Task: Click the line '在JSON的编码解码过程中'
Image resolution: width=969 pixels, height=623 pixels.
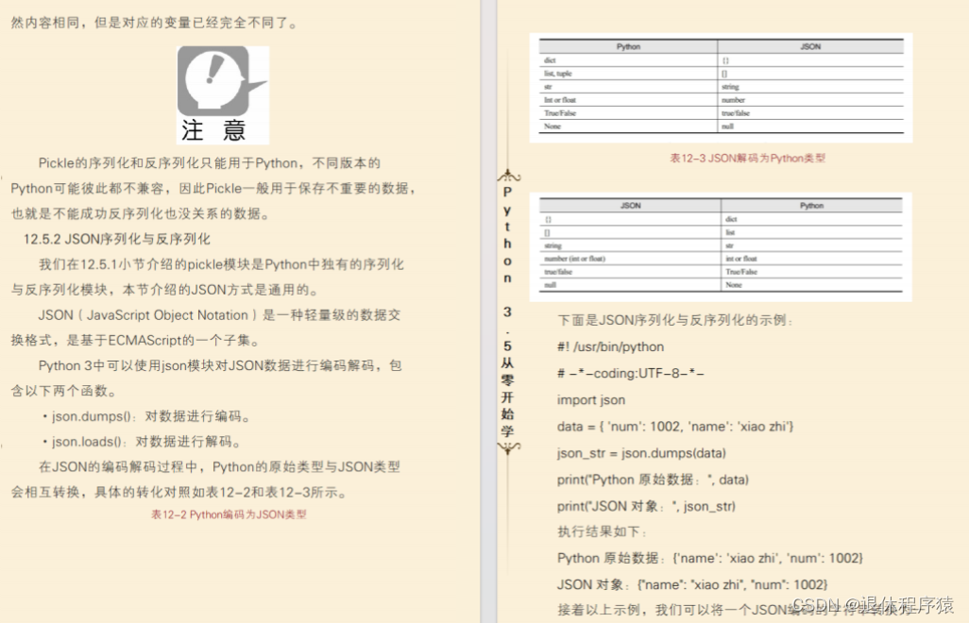Action: click(x=219, y=467)
